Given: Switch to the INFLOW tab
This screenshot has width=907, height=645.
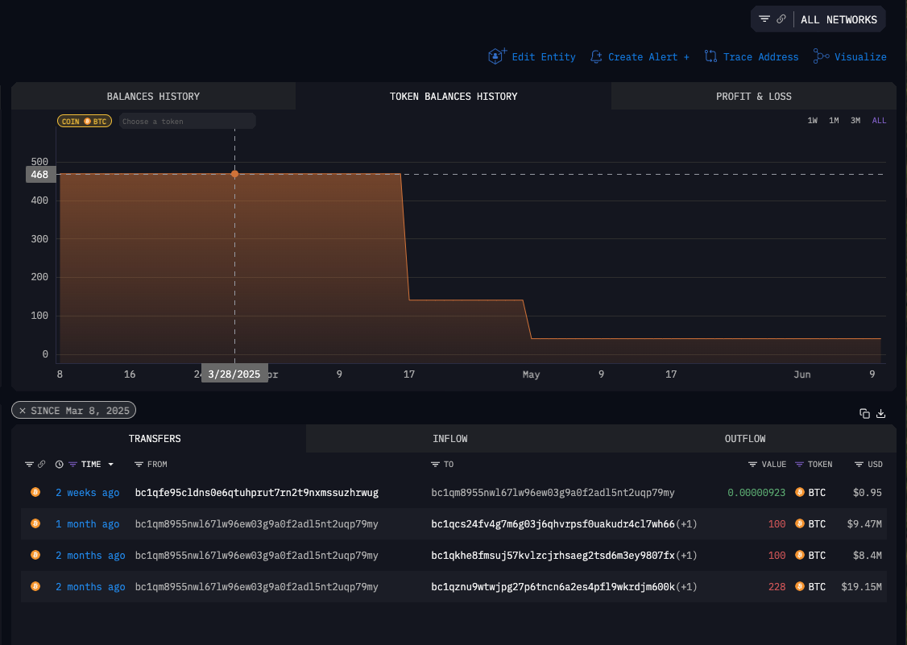Looking at the screenshot, I should 449,439.
